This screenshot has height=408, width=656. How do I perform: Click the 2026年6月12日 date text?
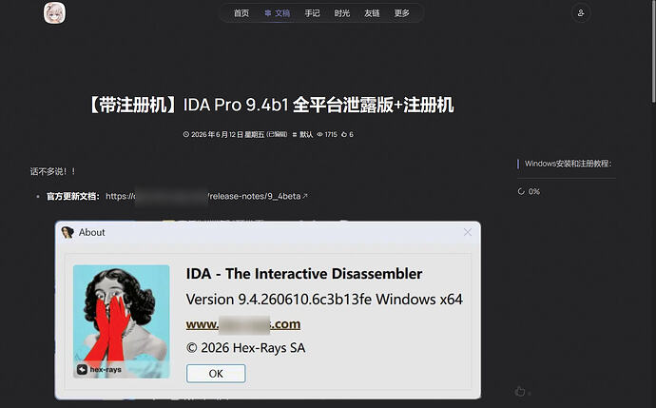[217, 134]
